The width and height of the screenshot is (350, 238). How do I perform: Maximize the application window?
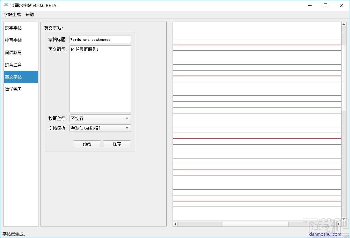[326, 5]
